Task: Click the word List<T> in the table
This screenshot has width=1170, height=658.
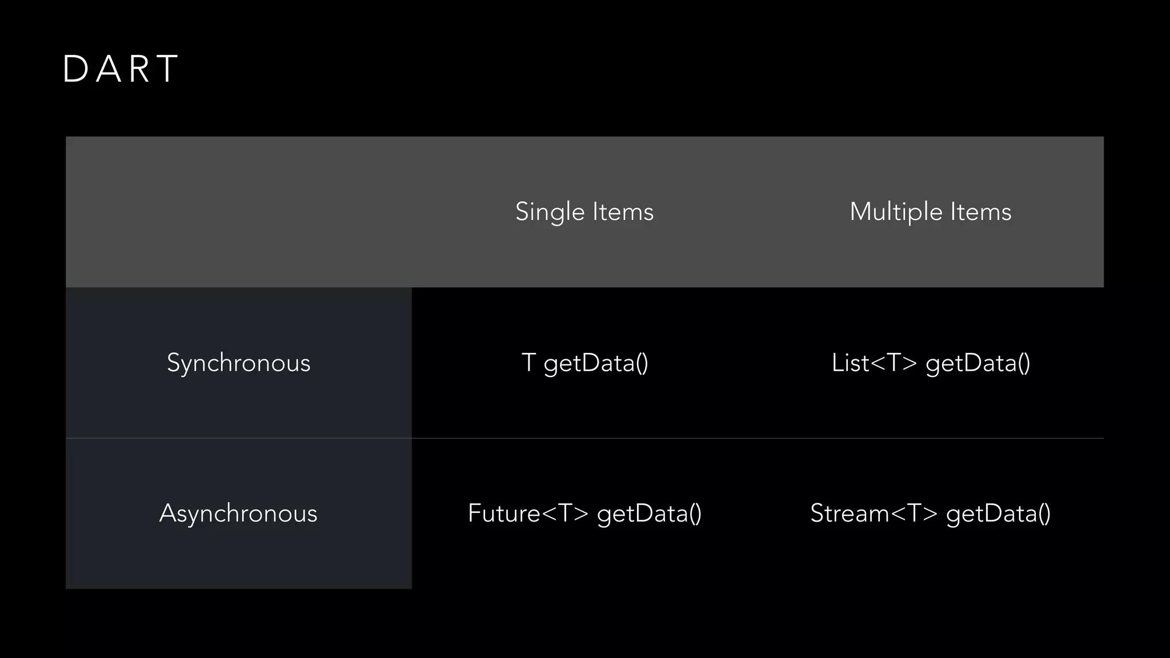Action: click(874, 363)
